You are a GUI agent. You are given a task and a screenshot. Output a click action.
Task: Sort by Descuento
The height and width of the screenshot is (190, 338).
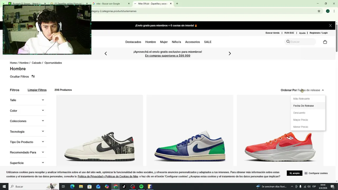(308, 113)
